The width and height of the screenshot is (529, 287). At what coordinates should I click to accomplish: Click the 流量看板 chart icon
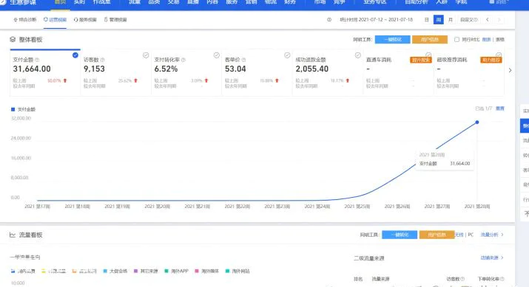pos(13,235)
